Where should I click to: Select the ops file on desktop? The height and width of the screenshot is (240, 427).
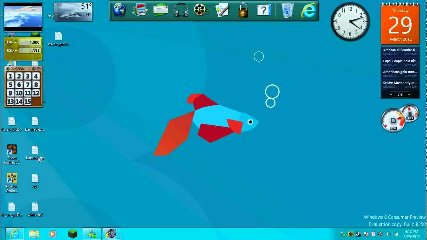35,181
